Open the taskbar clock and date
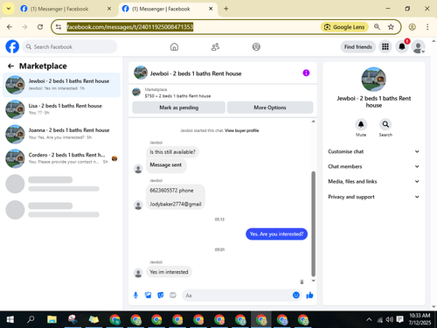Image resolution: width=437 pixels, height=328 pixels. coord(420,319)
